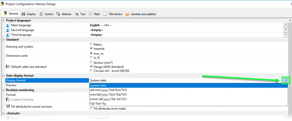Select the Metric radio button
This screenshot has width=292, height=121.
coord(91,45)
